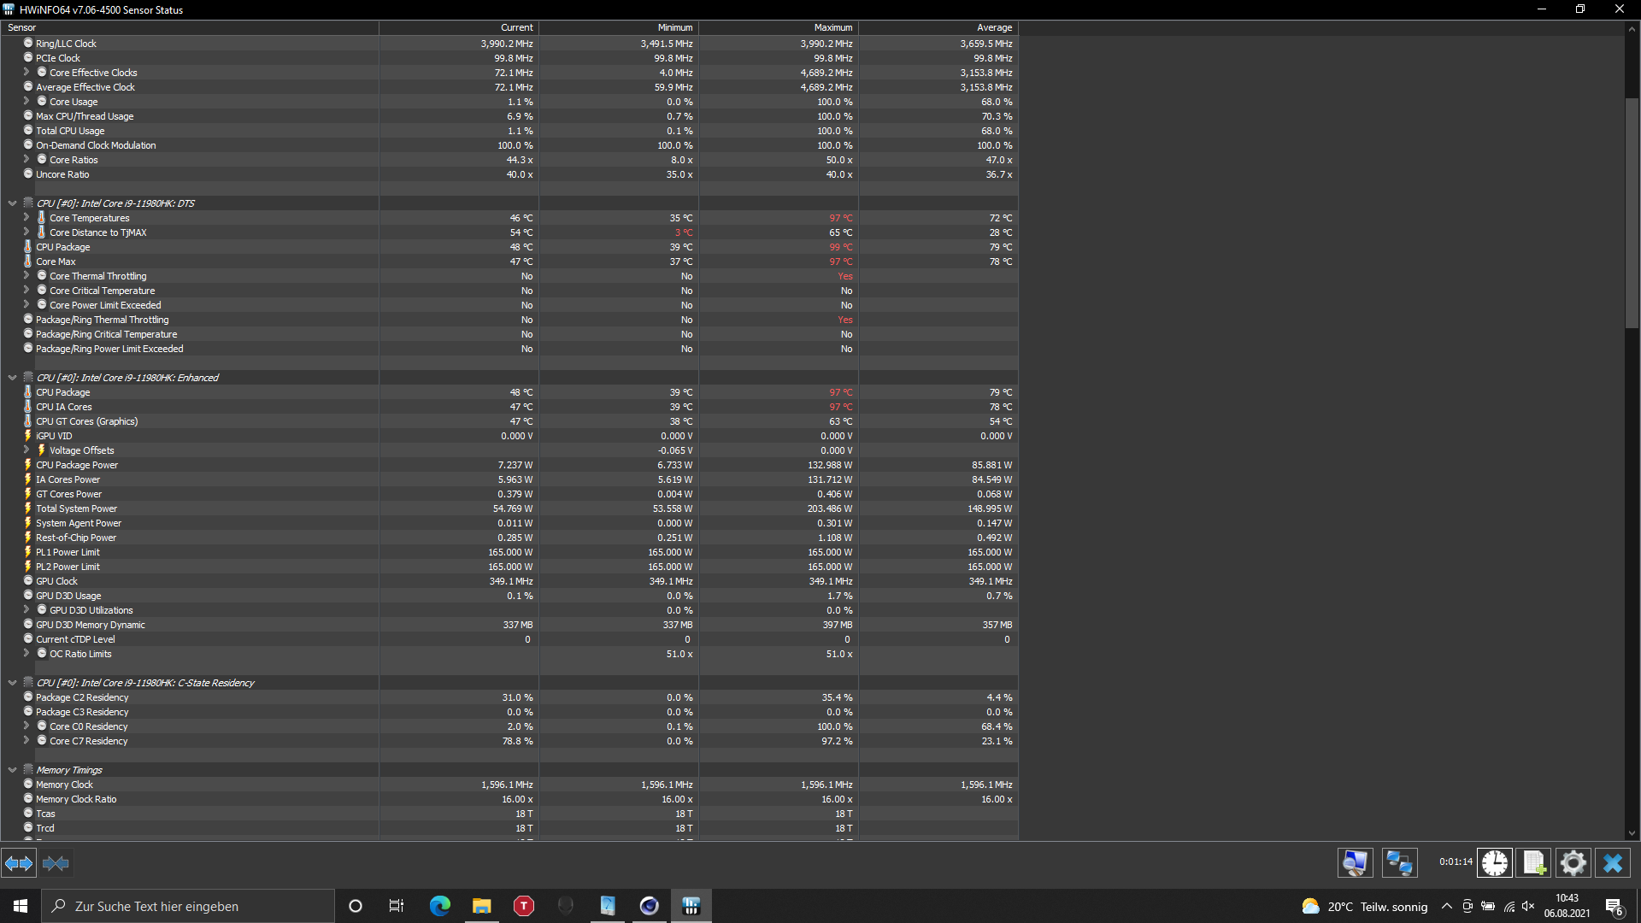This screenshot has height=923, width=1641.
Task: Start logging with the sheet plus icon
Action: (x=1534, y=863)
